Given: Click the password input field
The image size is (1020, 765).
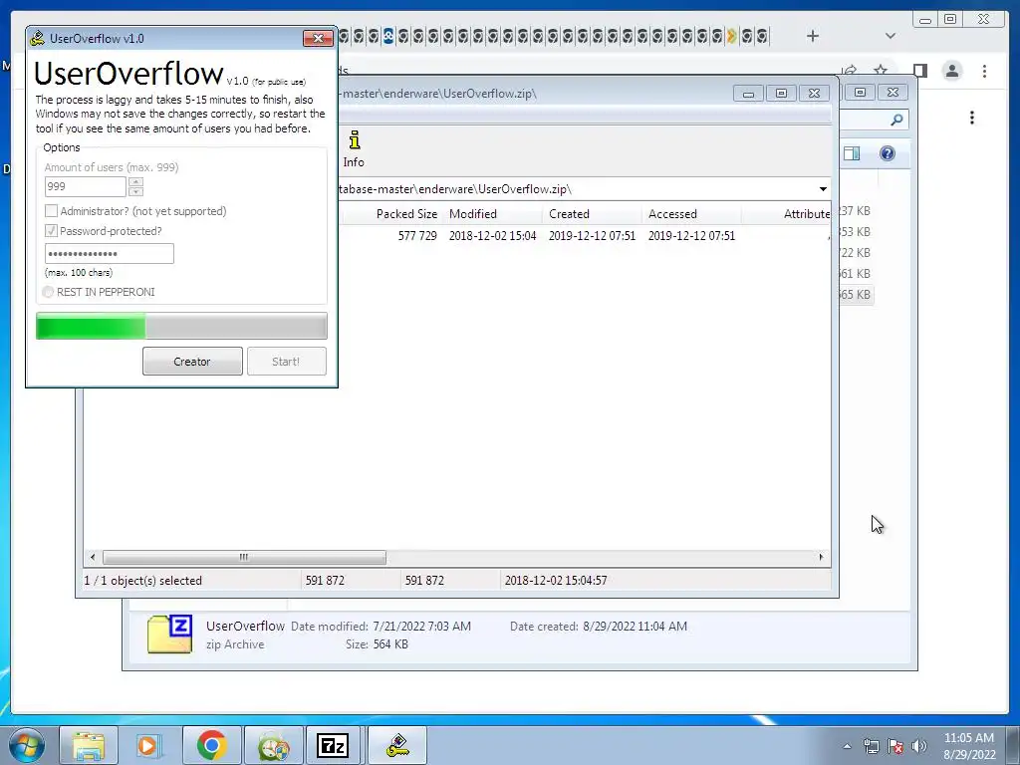Looking at the screenshot, I should [110, 254].
